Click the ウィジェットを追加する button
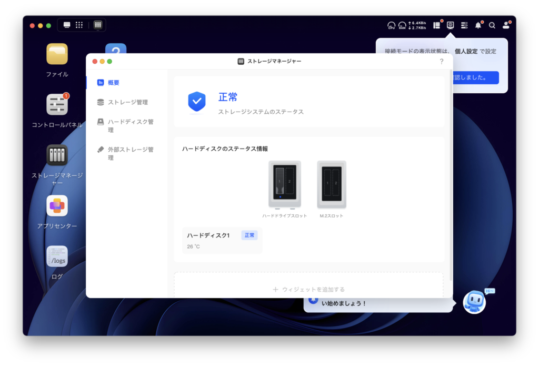The image size is (539, 366). tap(309, 289)
